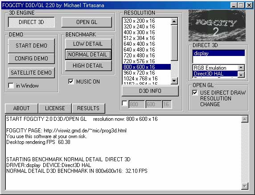The height and width of the screenshot is (195, 255).
Task: Launch the SATELLITE DEMO
Action: 31,72
